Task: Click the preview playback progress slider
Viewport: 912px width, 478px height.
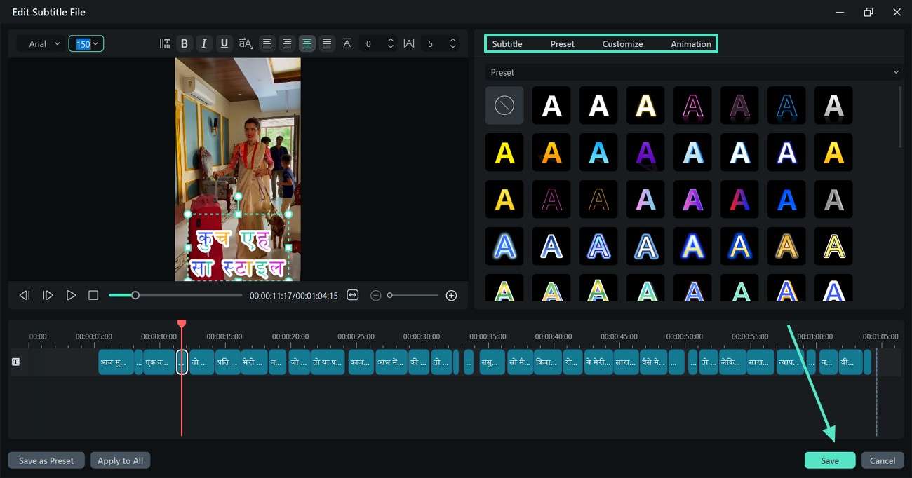Action: click(x=175, y=295)
